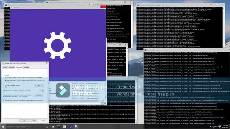
Task: Show hidden system tray icons
Action: pyautogui.click(x=211, y=126)
